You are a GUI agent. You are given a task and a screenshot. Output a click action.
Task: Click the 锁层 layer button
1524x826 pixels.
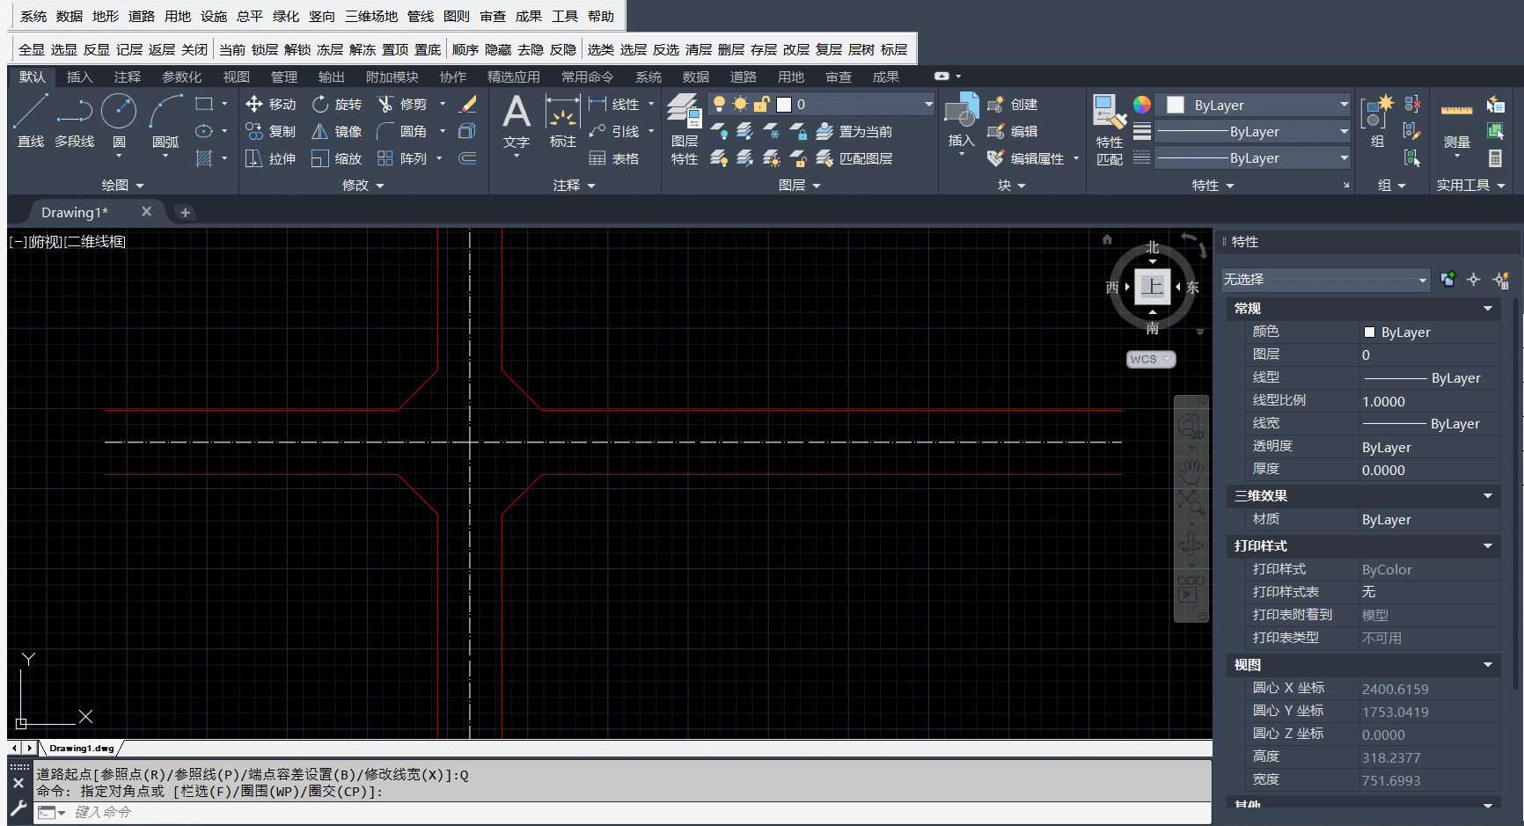point(265,49)
